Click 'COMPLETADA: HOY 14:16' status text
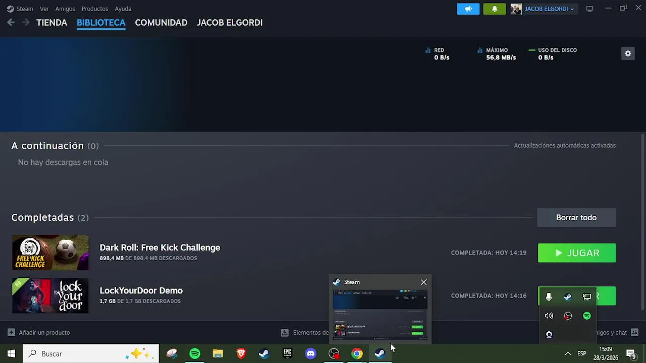The width and height of the screenshot is (646, 363). (x=489, y=295)
